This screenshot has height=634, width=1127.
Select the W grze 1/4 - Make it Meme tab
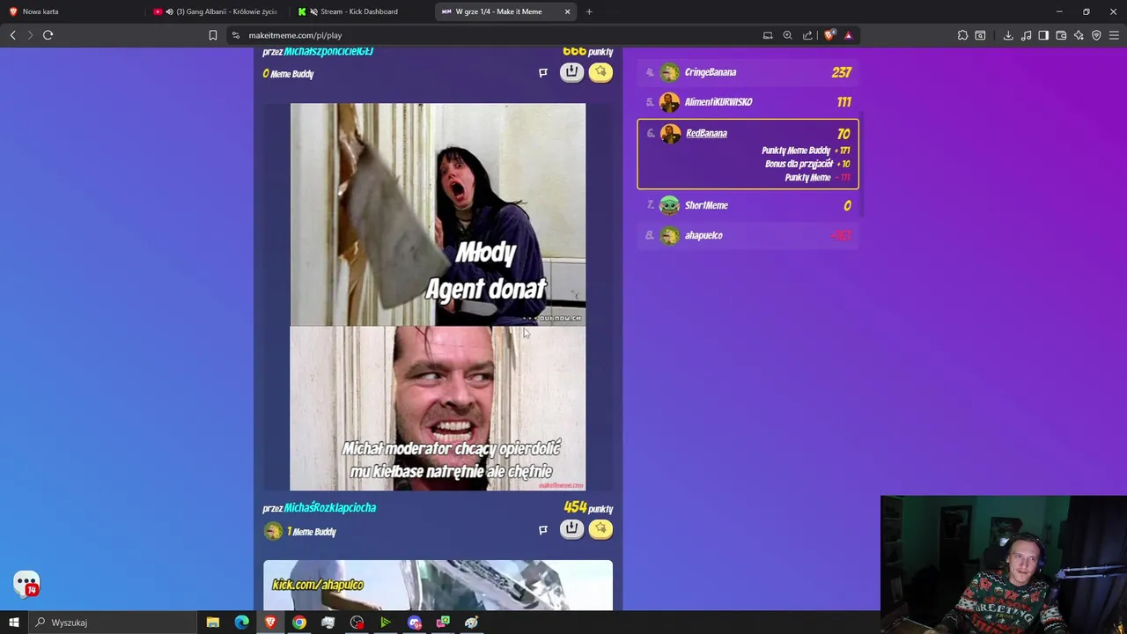(x=498, y=11)
